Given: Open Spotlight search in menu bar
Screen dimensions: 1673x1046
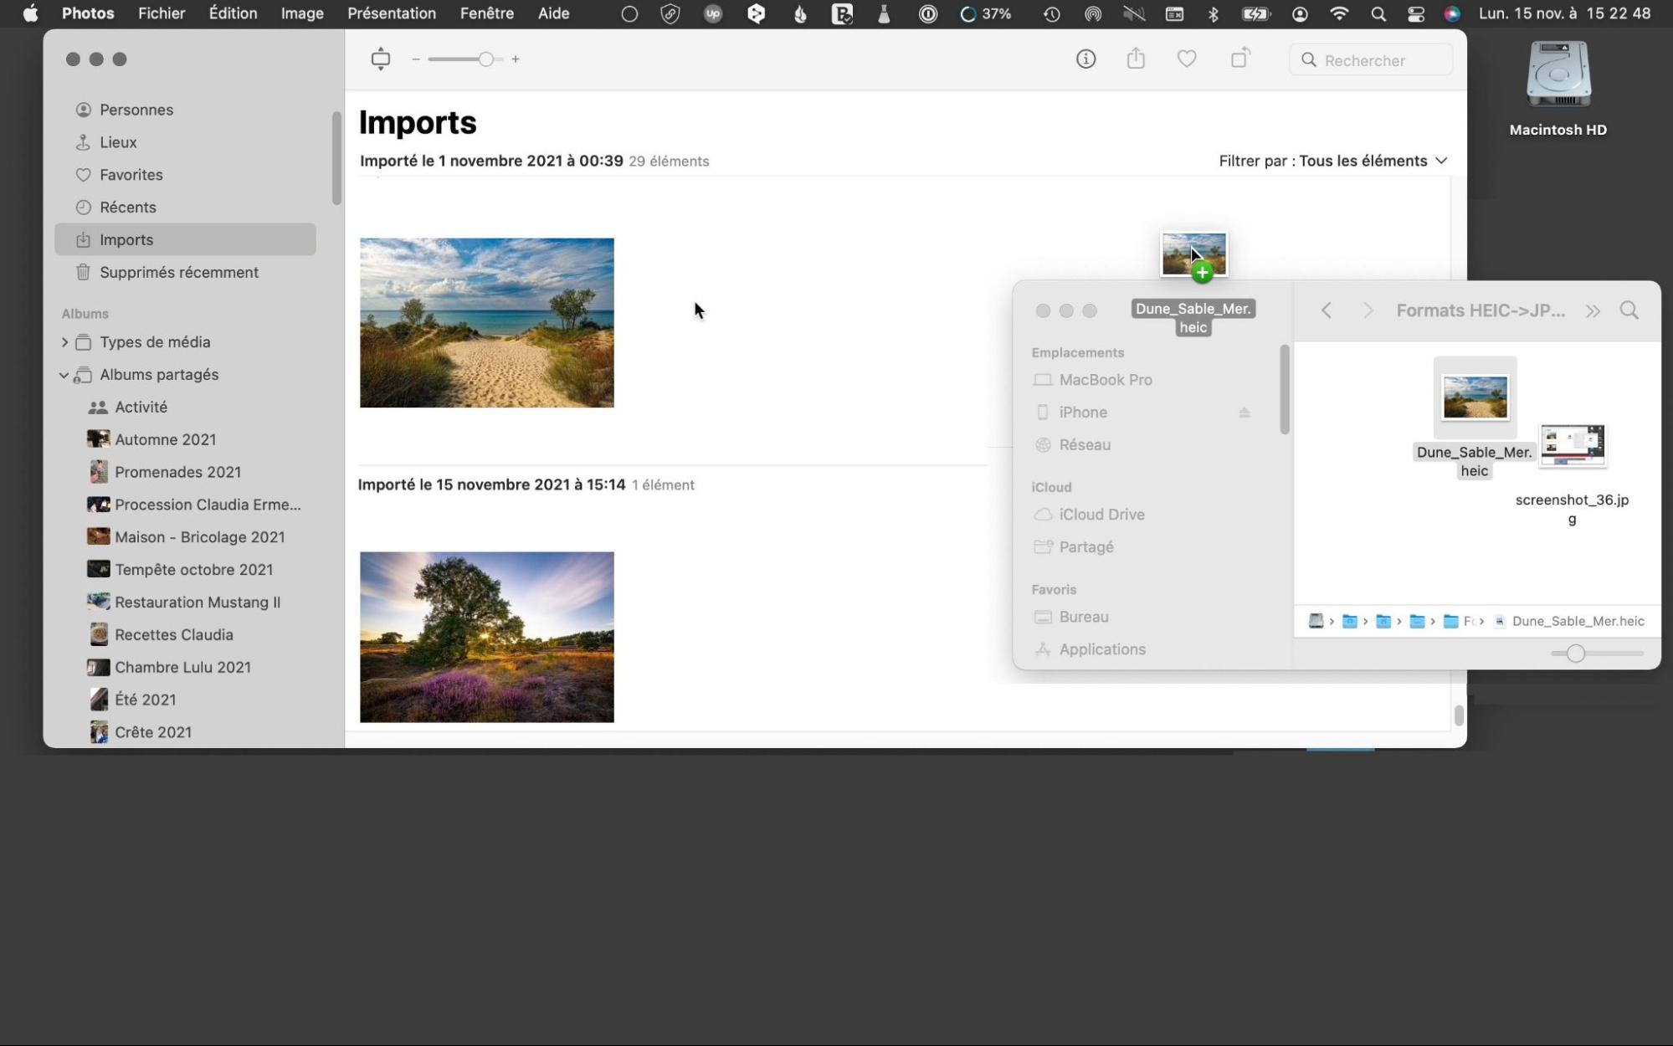Looking at the screenshot, I should tap(1378, 14).
